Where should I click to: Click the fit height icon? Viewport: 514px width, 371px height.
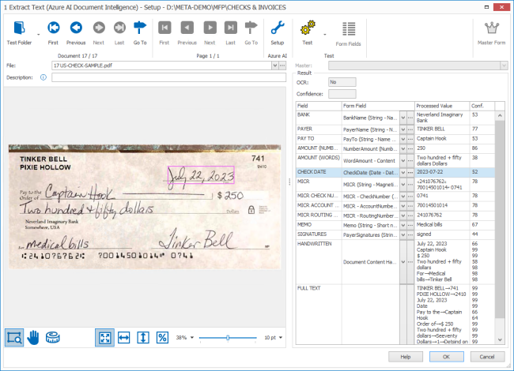pyautogui.click(x=143, y=337)
